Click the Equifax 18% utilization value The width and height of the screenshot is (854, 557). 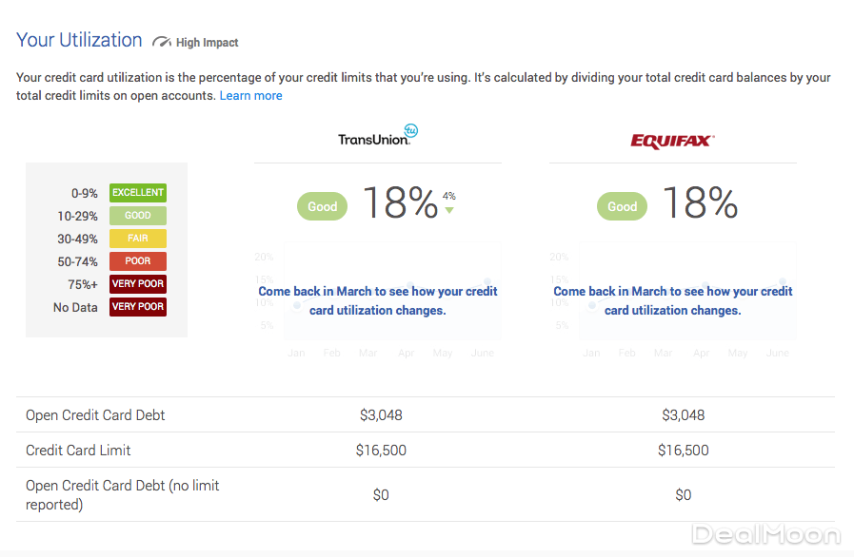[699, 203]
